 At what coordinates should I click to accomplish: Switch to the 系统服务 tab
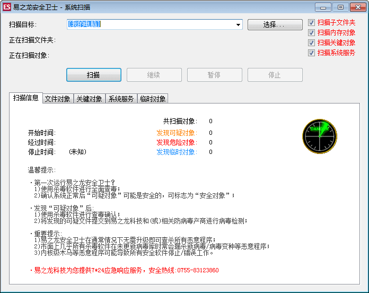(121, 99)
